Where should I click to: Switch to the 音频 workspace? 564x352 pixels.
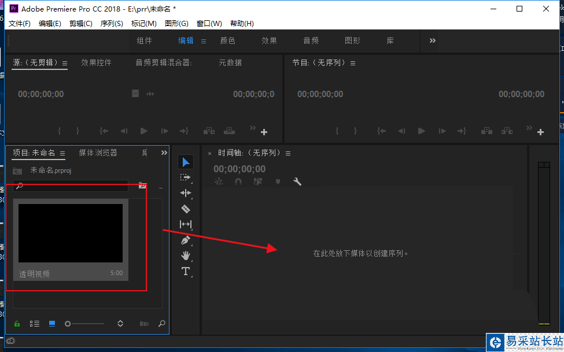click(x=311, y=40)
